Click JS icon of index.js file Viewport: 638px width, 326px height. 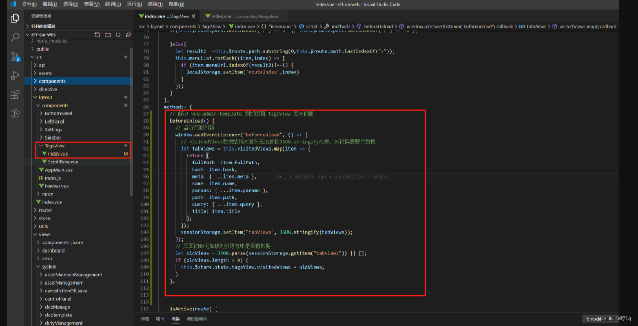[x=41, y=178]
